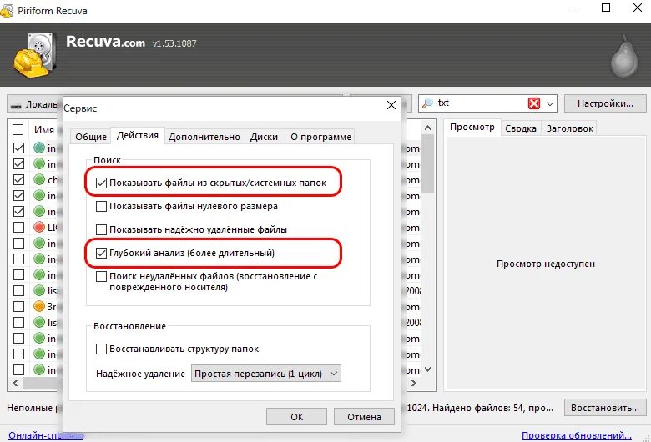Viewport: 651px width, 442px height.
Task: Click the magnifier icon in filter box
Action: (427, 103)
